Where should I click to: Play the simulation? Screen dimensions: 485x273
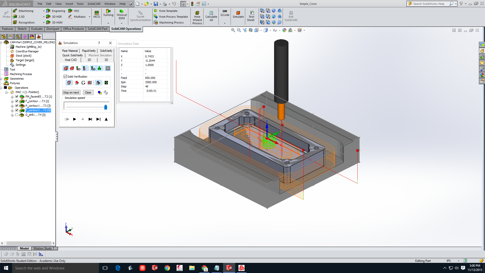tap(75, 119)
